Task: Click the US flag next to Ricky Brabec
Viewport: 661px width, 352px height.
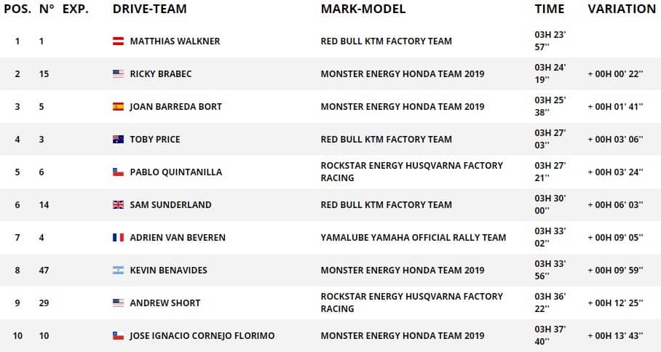Action: click(118, 74)
